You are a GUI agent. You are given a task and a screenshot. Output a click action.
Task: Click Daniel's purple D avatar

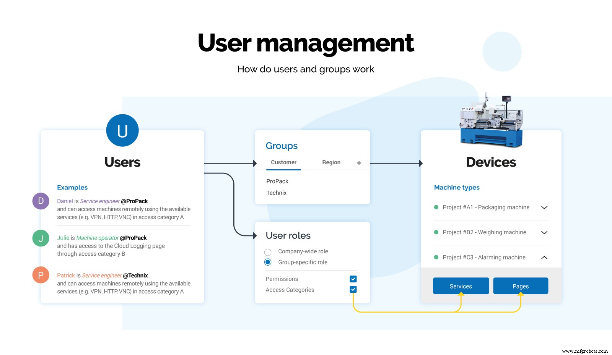pyautogui.click(x=41, y=201)
